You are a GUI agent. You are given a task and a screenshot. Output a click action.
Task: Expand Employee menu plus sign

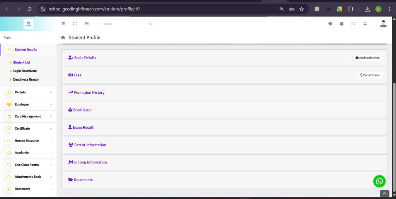(x=51, y=105)
